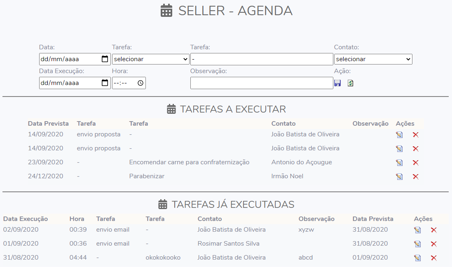Click the SELLER - AGENDA page title
This screenshot has height=267, width=452.
click(235, 11)
